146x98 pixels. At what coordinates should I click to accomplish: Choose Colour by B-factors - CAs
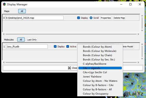[100, 85]
